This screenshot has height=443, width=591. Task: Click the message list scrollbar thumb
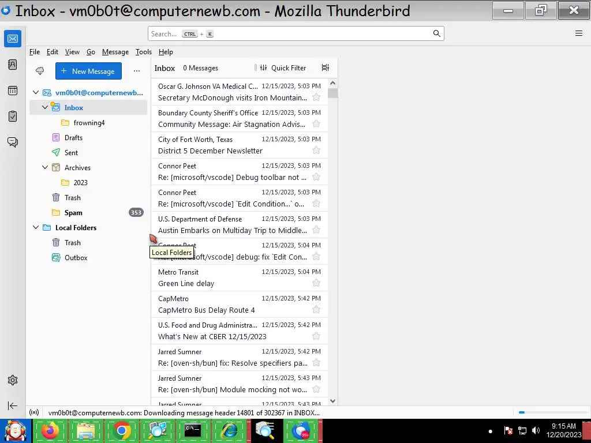[332, 93]
